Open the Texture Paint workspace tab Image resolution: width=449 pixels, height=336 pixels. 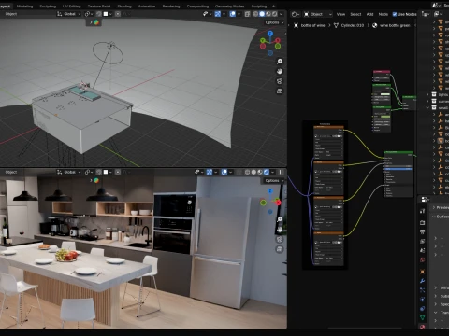coord(99,6)
